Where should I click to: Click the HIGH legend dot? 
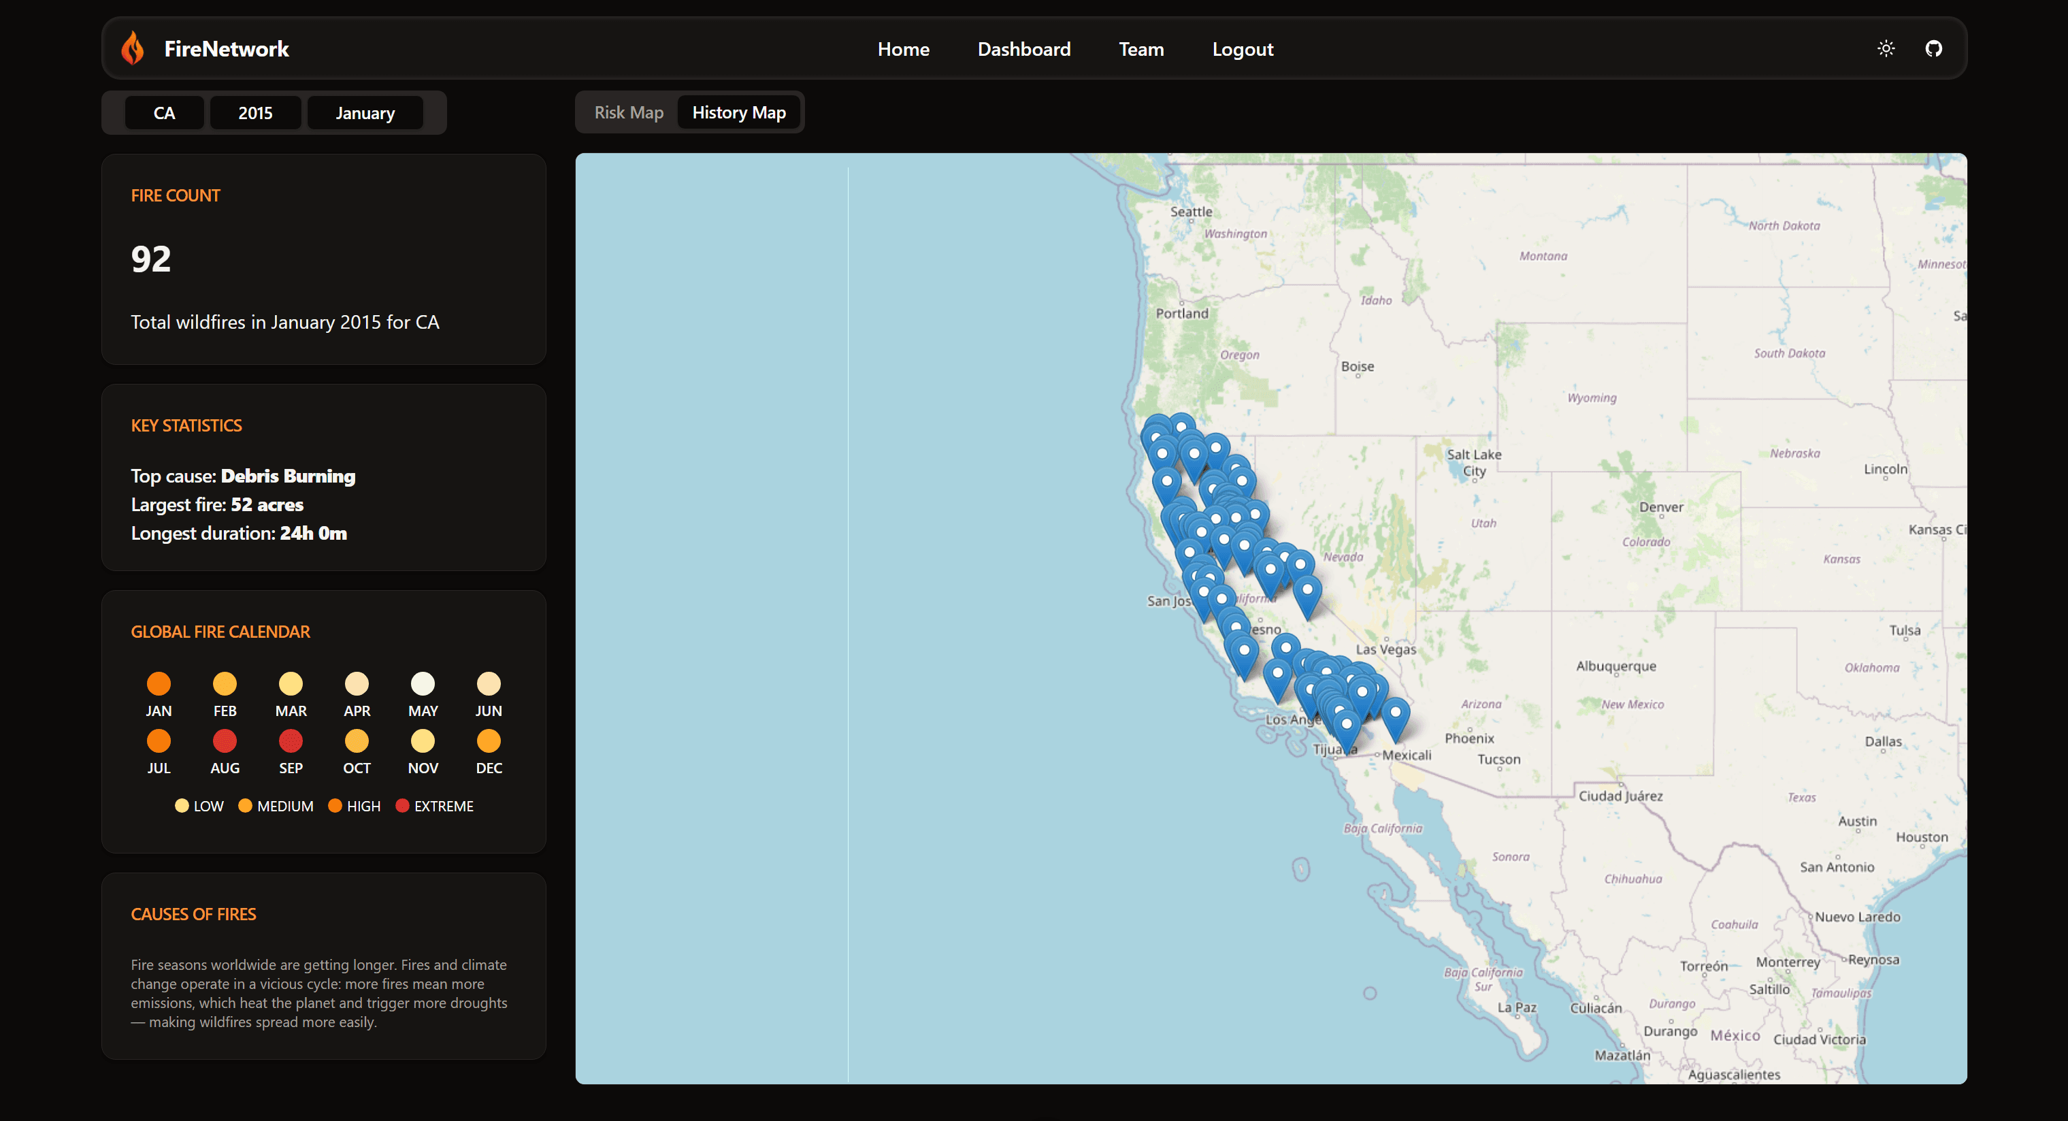click(335, 805)
